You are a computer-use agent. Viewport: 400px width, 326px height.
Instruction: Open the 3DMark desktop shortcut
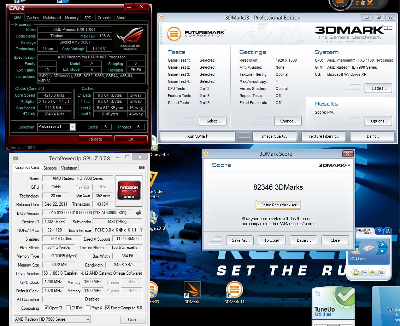[192, 292]
